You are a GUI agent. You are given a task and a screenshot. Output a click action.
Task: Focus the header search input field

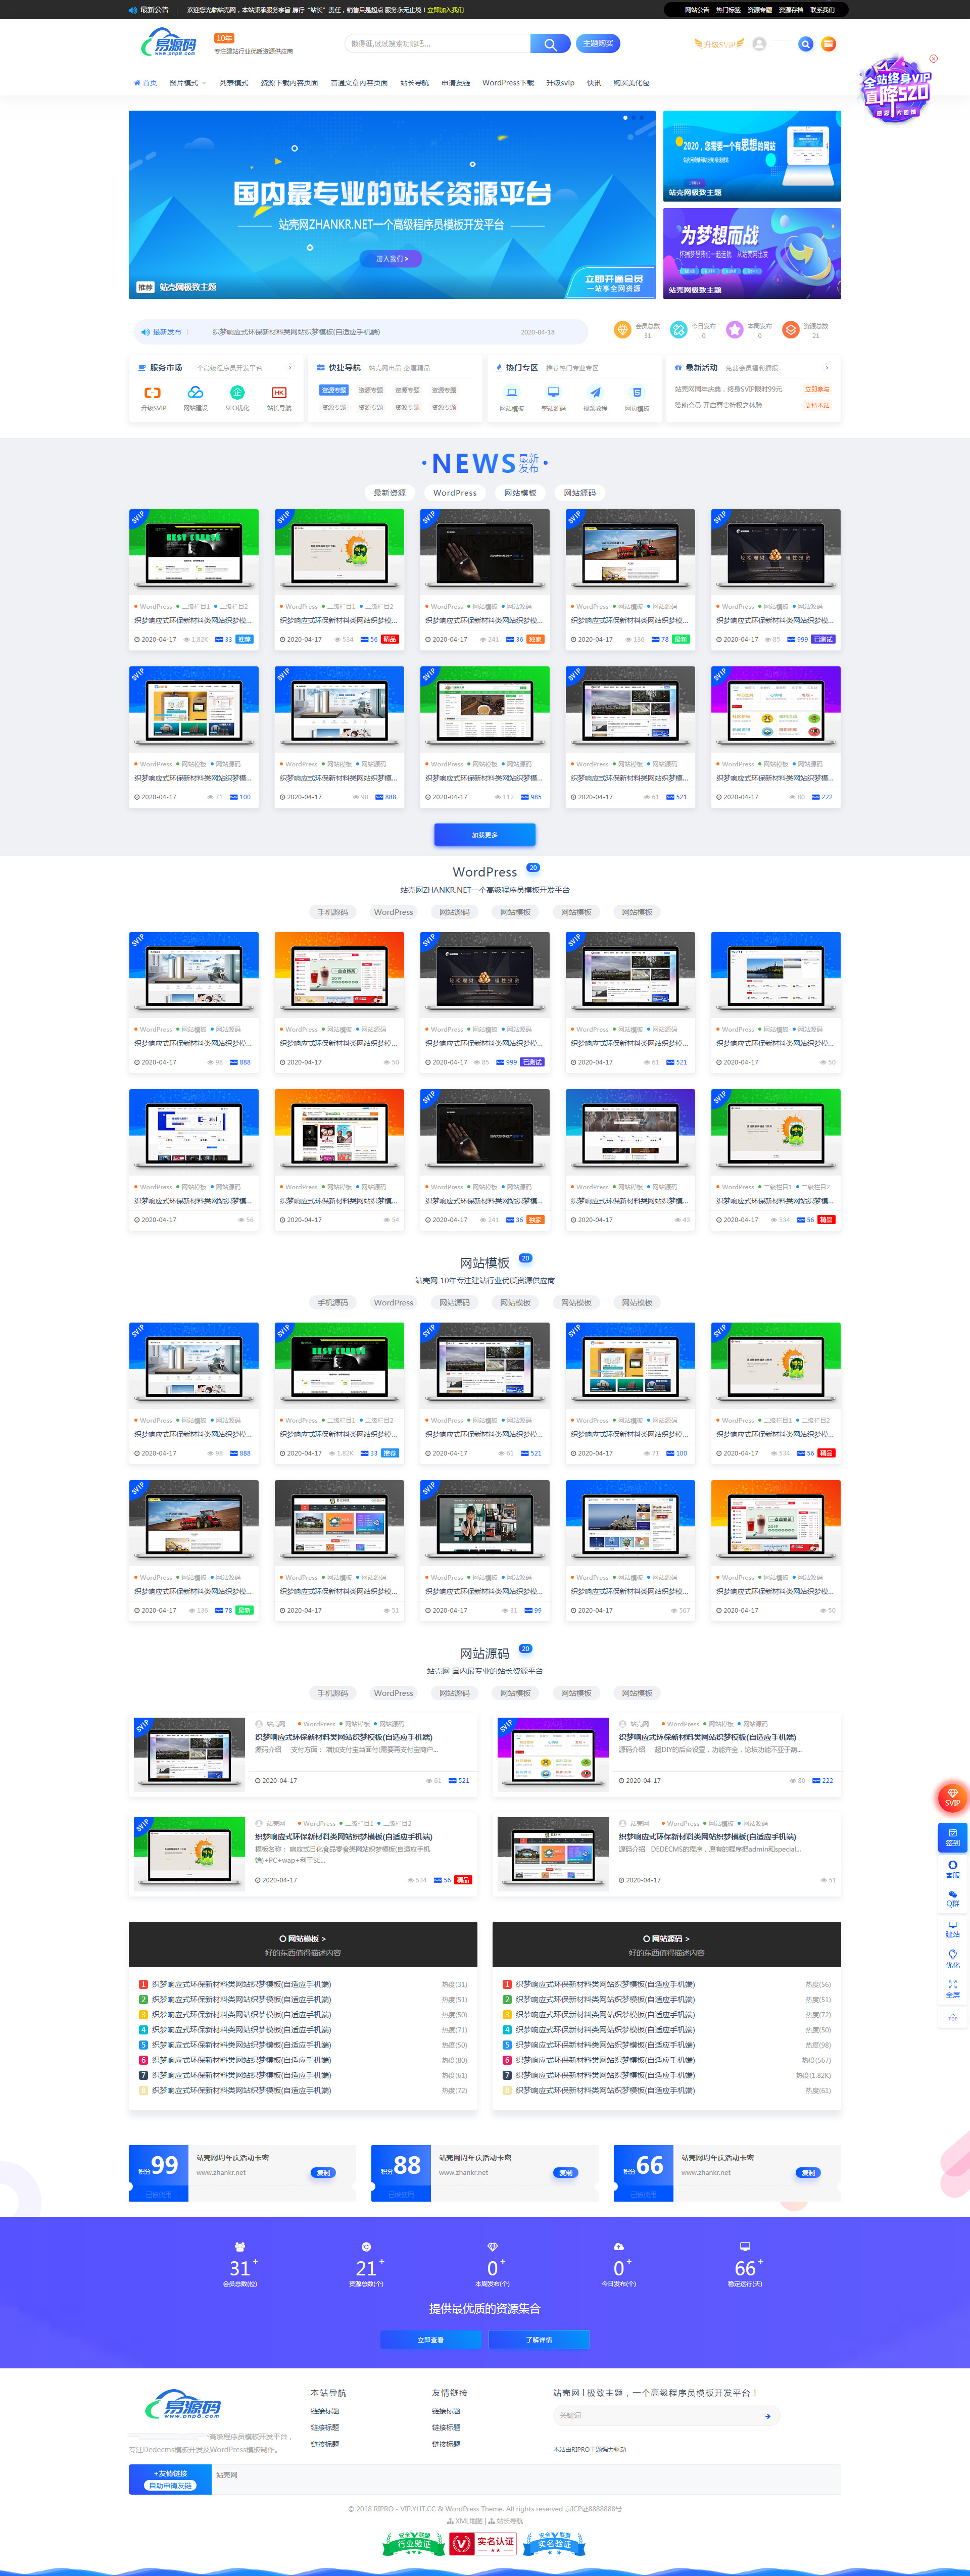click(x=437, y=44)
